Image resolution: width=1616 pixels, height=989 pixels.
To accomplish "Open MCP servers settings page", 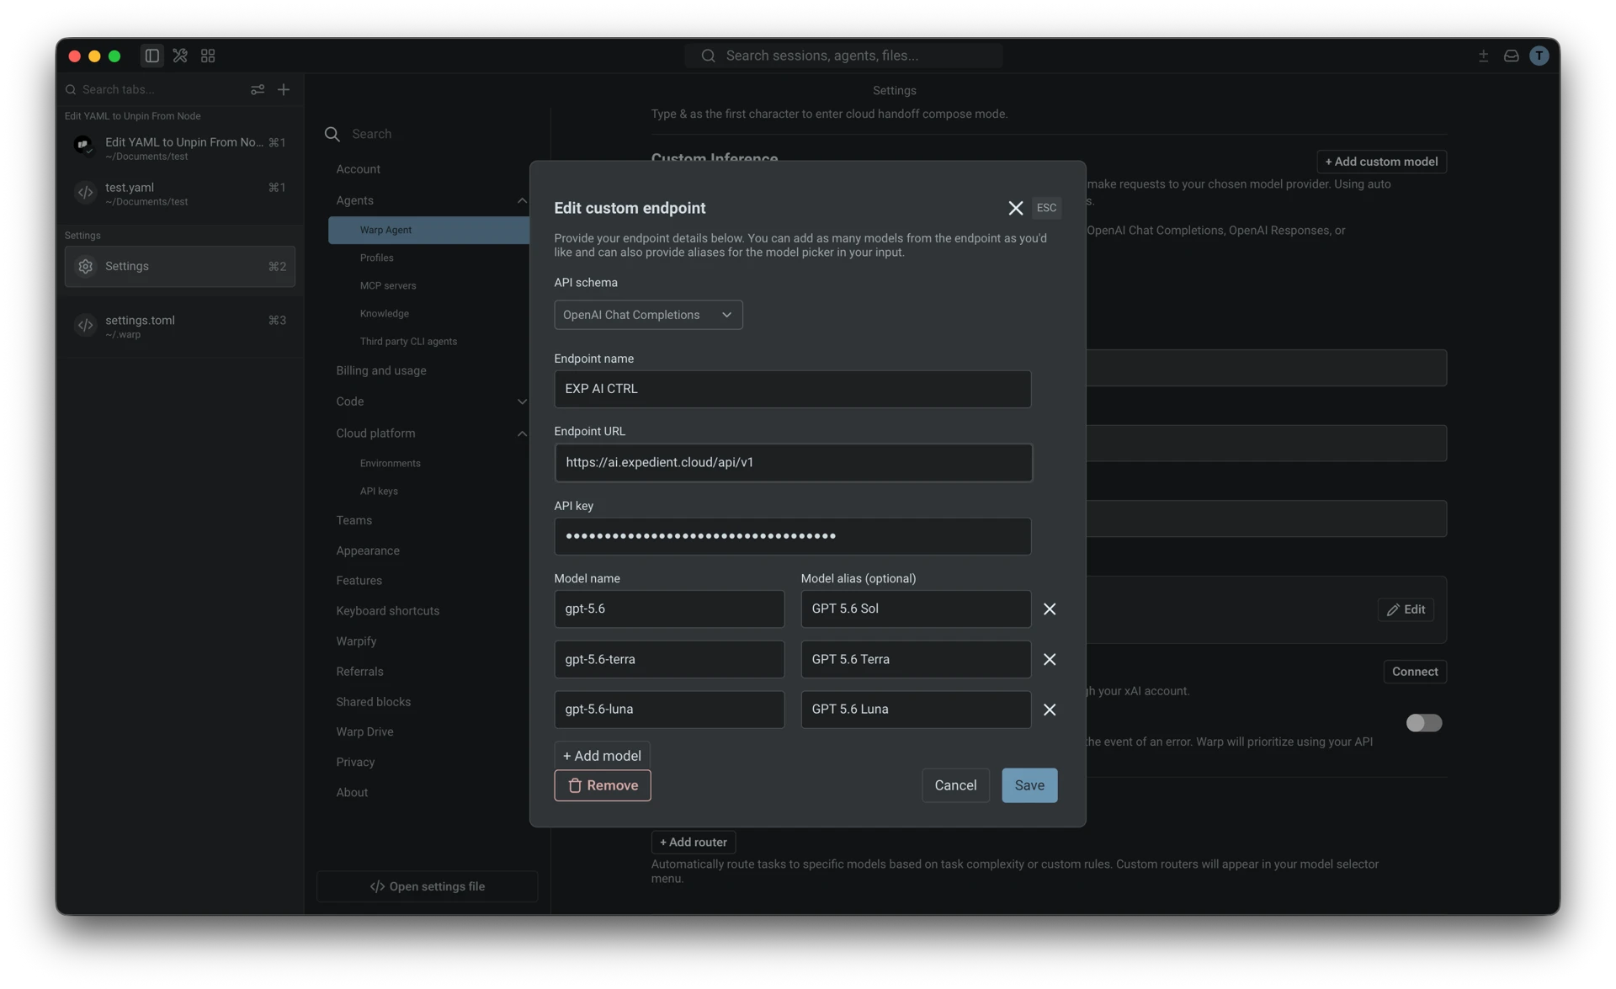I will pos(388,285).
